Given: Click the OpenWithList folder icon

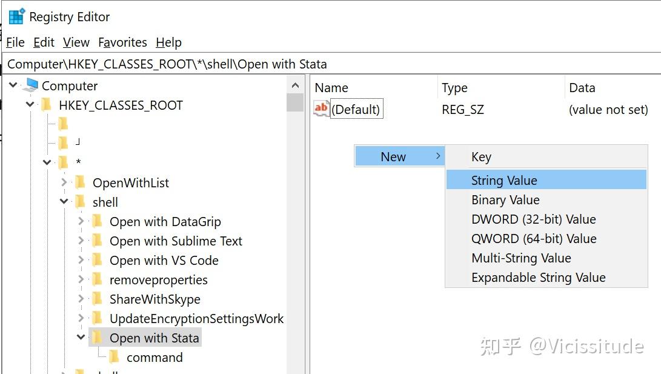Looking at the screenshot, I should pos(80,183).
